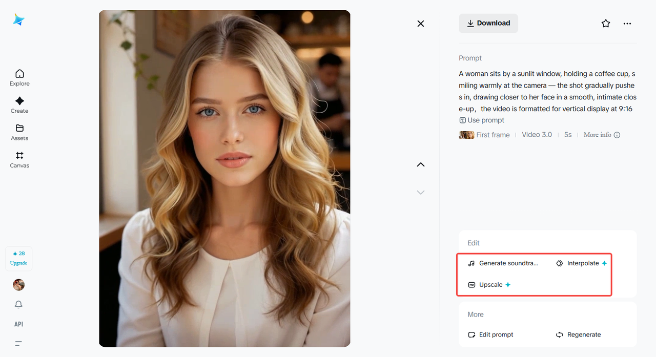The height and width of the screenshot is (357, 656).
Task: Open the three-dot options menu
Action: [x=627, y=23]
